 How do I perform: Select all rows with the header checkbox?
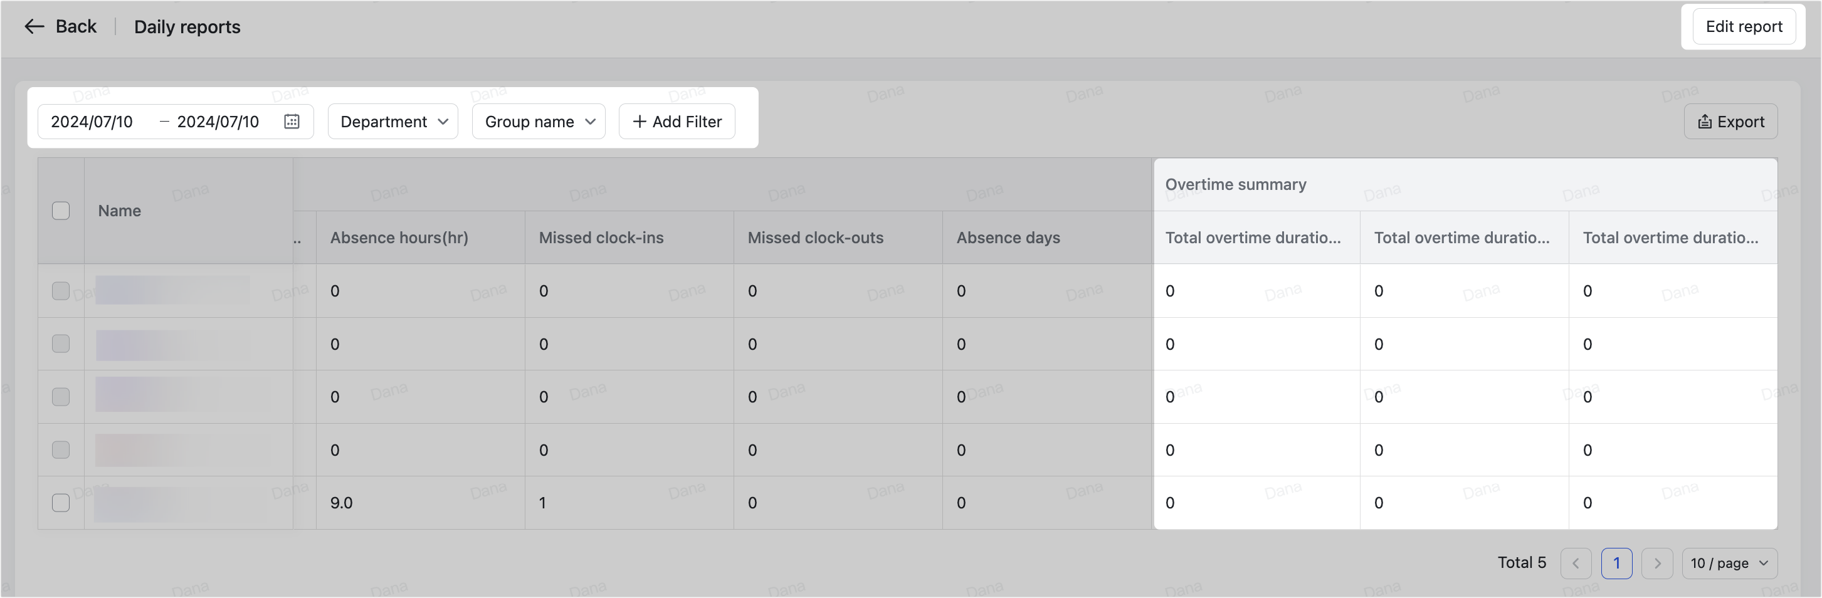[61, 210]
